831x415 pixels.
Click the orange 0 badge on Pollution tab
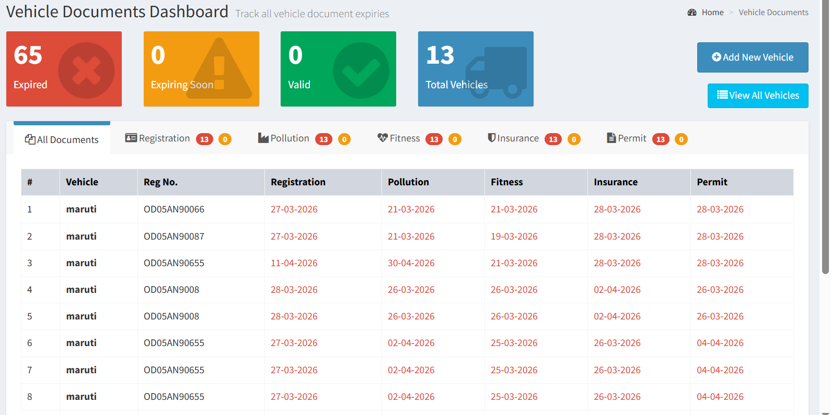(344, 139)
